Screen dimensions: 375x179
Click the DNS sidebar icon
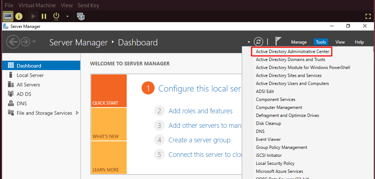(11, 103)
